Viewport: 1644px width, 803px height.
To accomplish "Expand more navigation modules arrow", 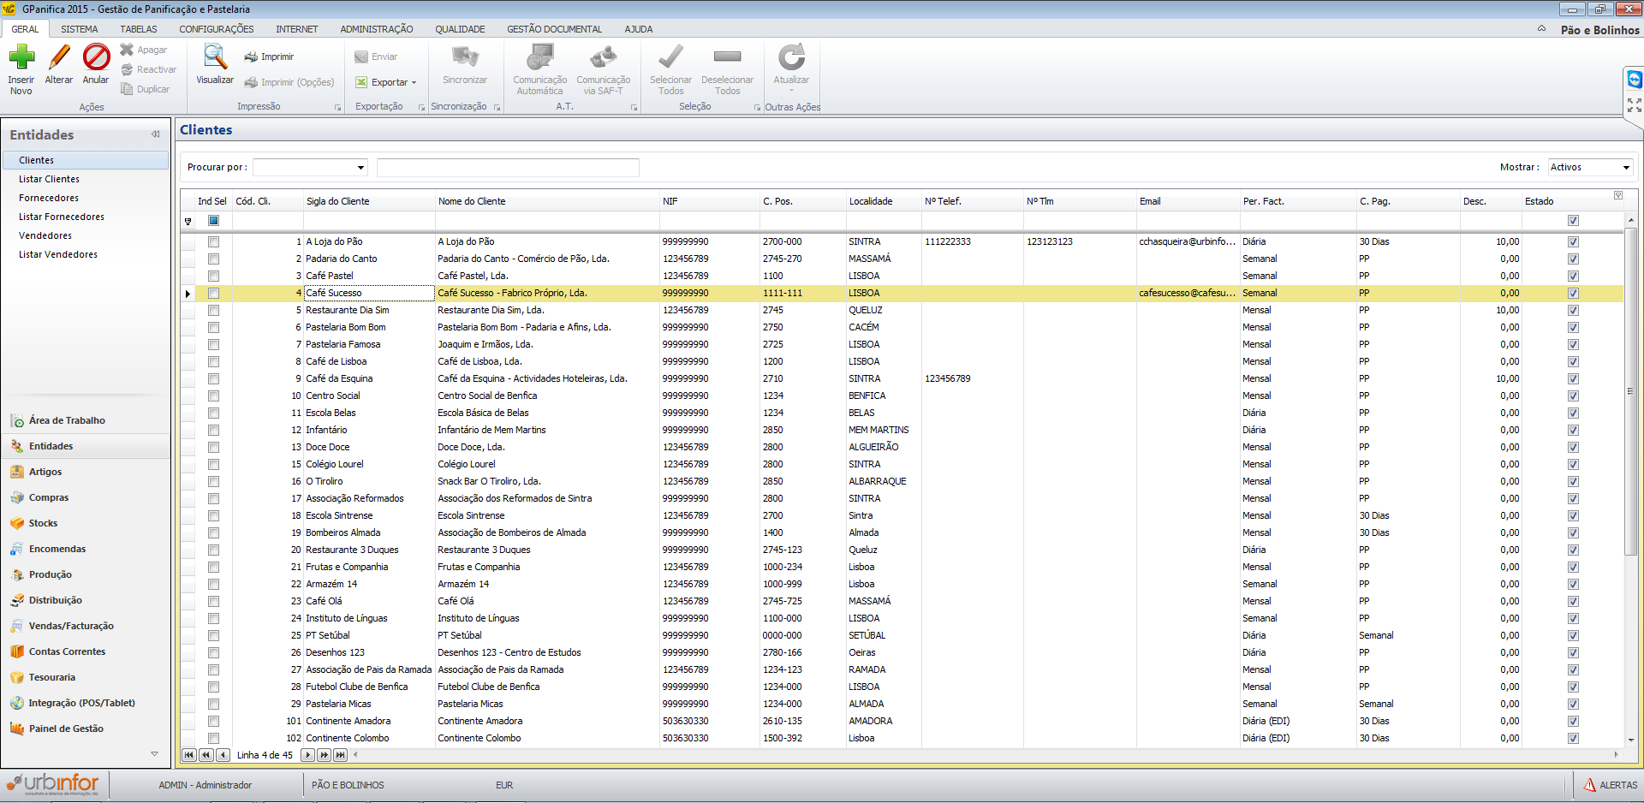I will click(x=154, y=754).
